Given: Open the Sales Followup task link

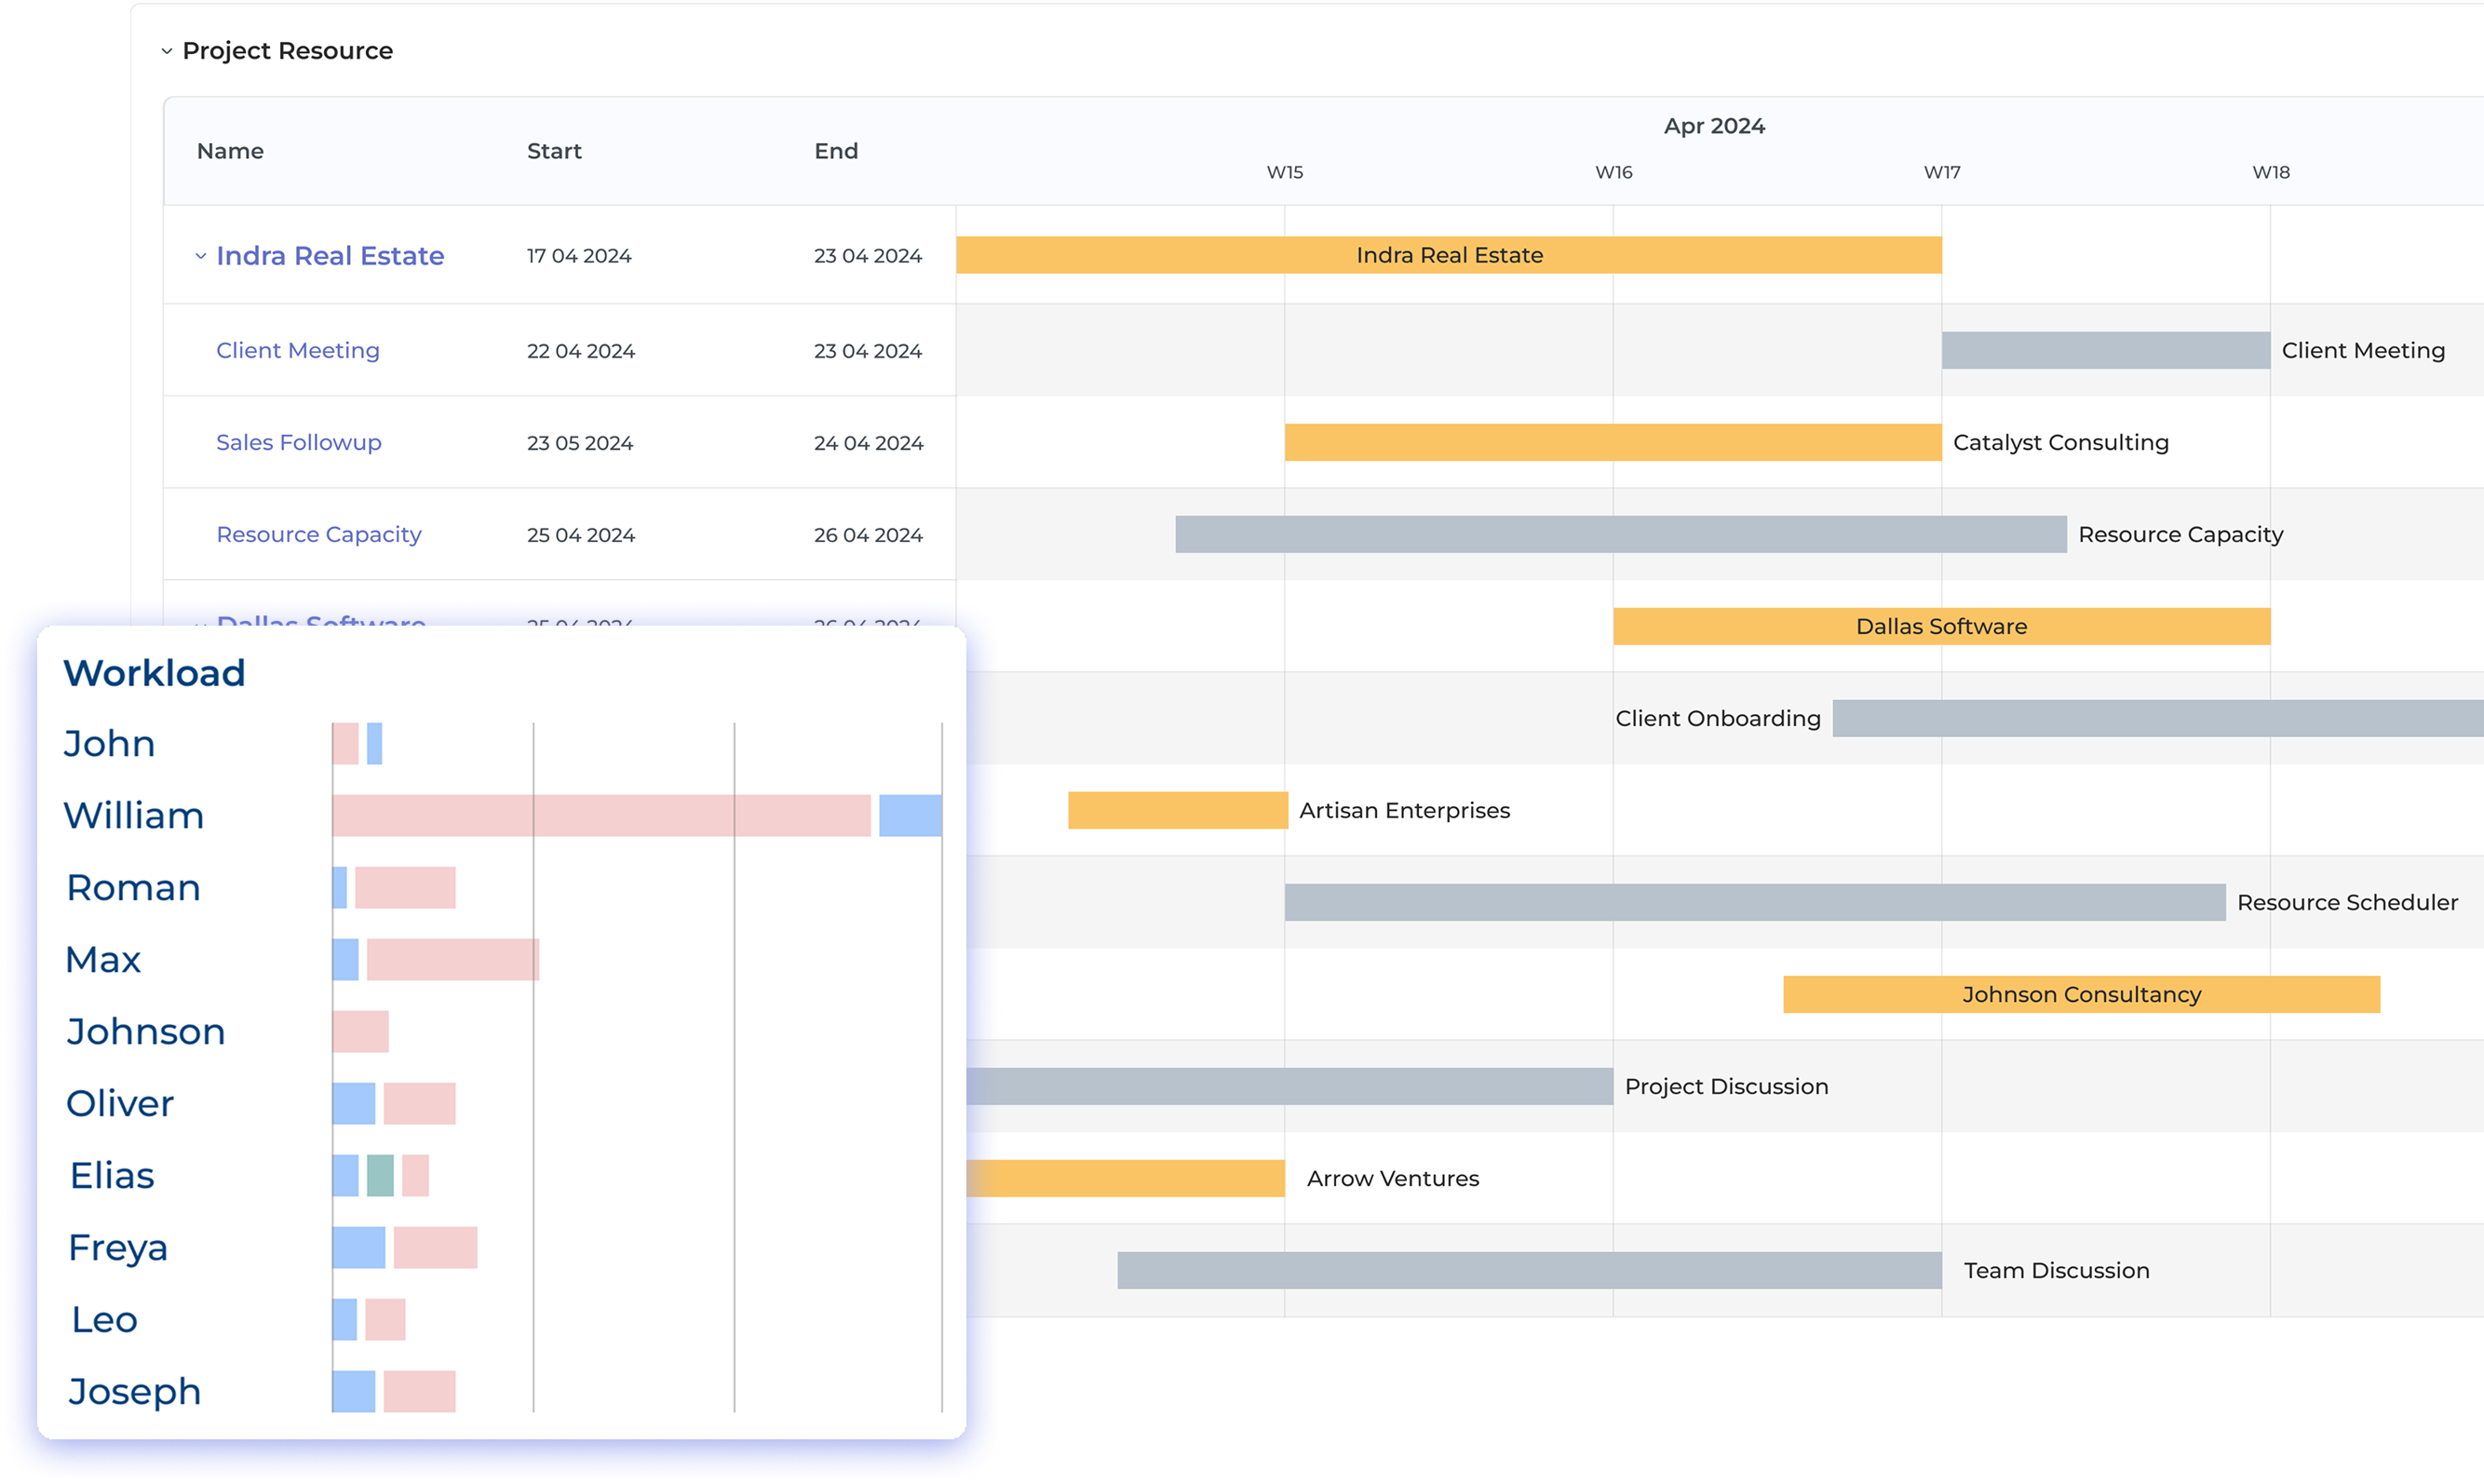Looking at the screenshot, I should [x=298, y=442].
